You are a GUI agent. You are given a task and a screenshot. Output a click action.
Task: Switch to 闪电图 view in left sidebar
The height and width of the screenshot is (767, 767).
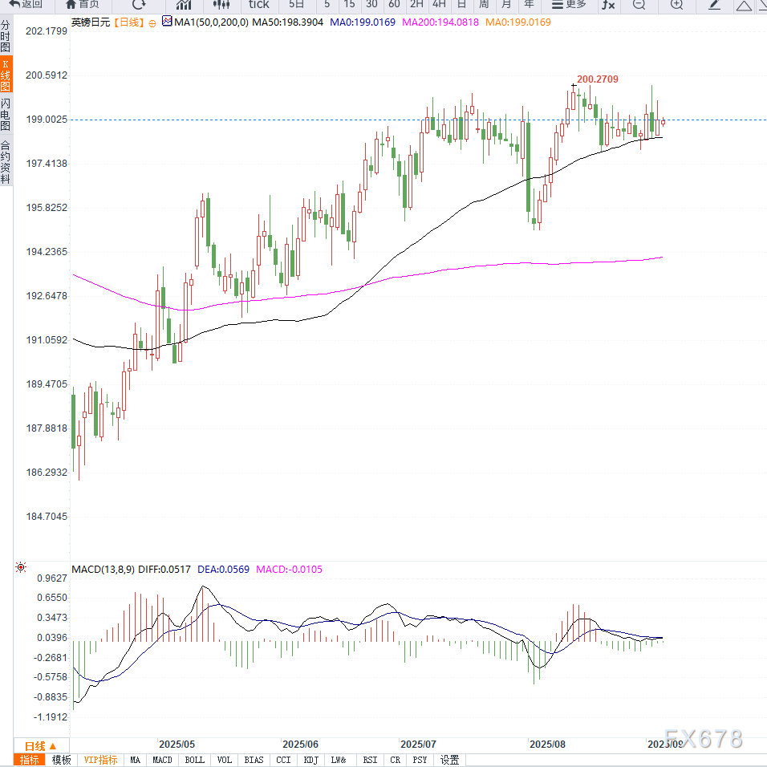click(x=6, y=115)
